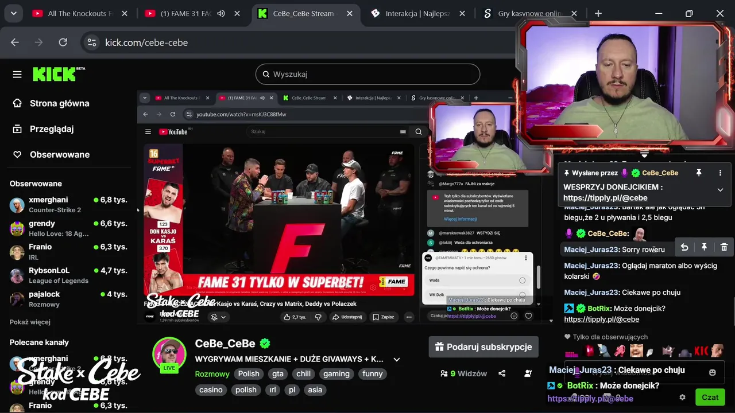Reply to the Sorry roweru message
The height and width of the screenshot is (413, 735).
[x=684, y=247]
